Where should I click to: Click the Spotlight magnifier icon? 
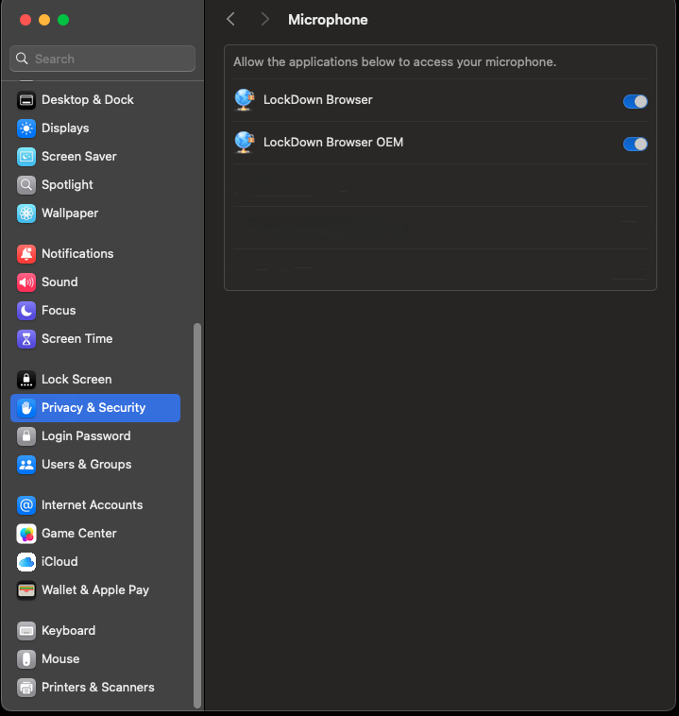click(x=26, y=185)
